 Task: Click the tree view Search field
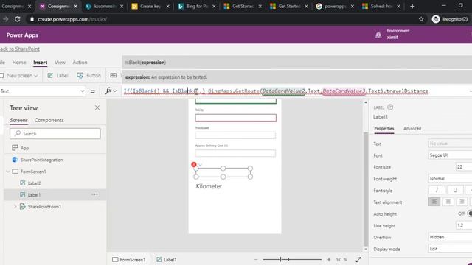(x=55, y=134)
